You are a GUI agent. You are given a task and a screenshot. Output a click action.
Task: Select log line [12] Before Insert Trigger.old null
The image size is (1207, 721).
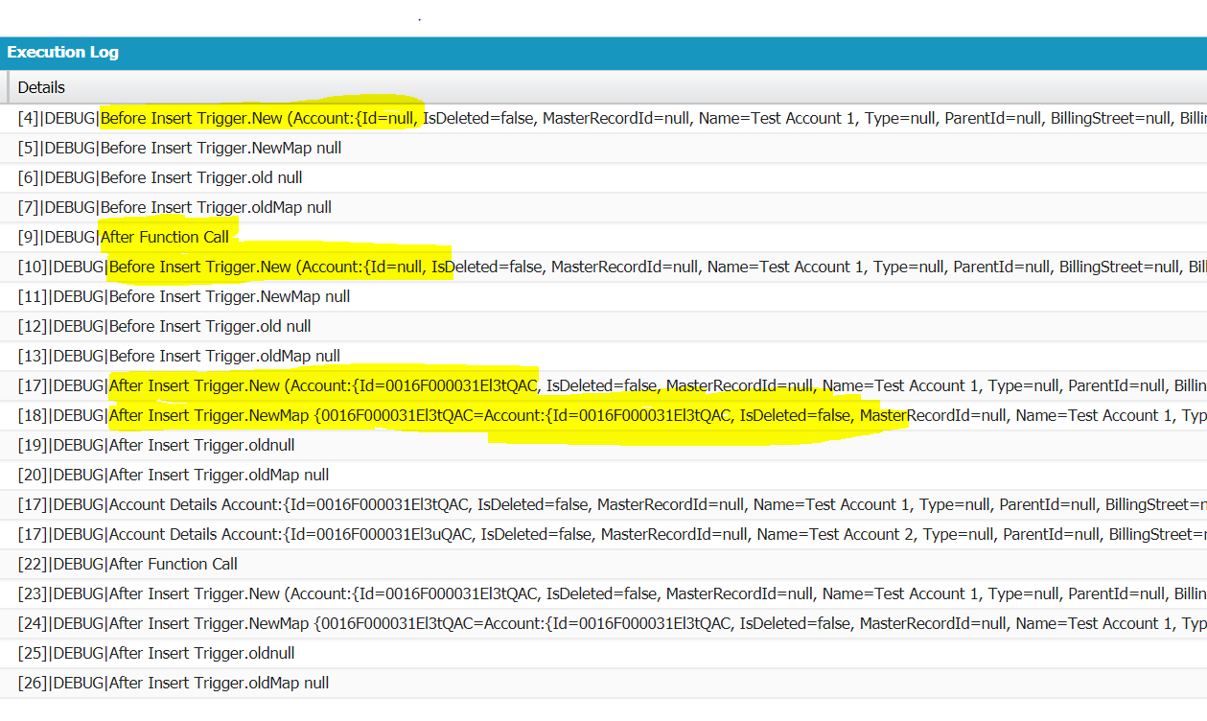(165, 327)
